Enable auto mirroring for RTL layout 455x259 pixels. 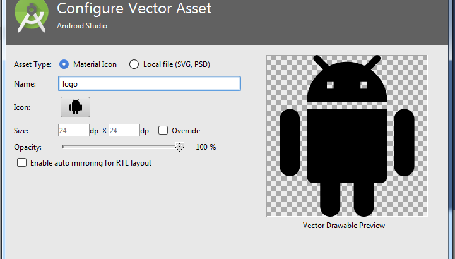[x=22, y=162]
